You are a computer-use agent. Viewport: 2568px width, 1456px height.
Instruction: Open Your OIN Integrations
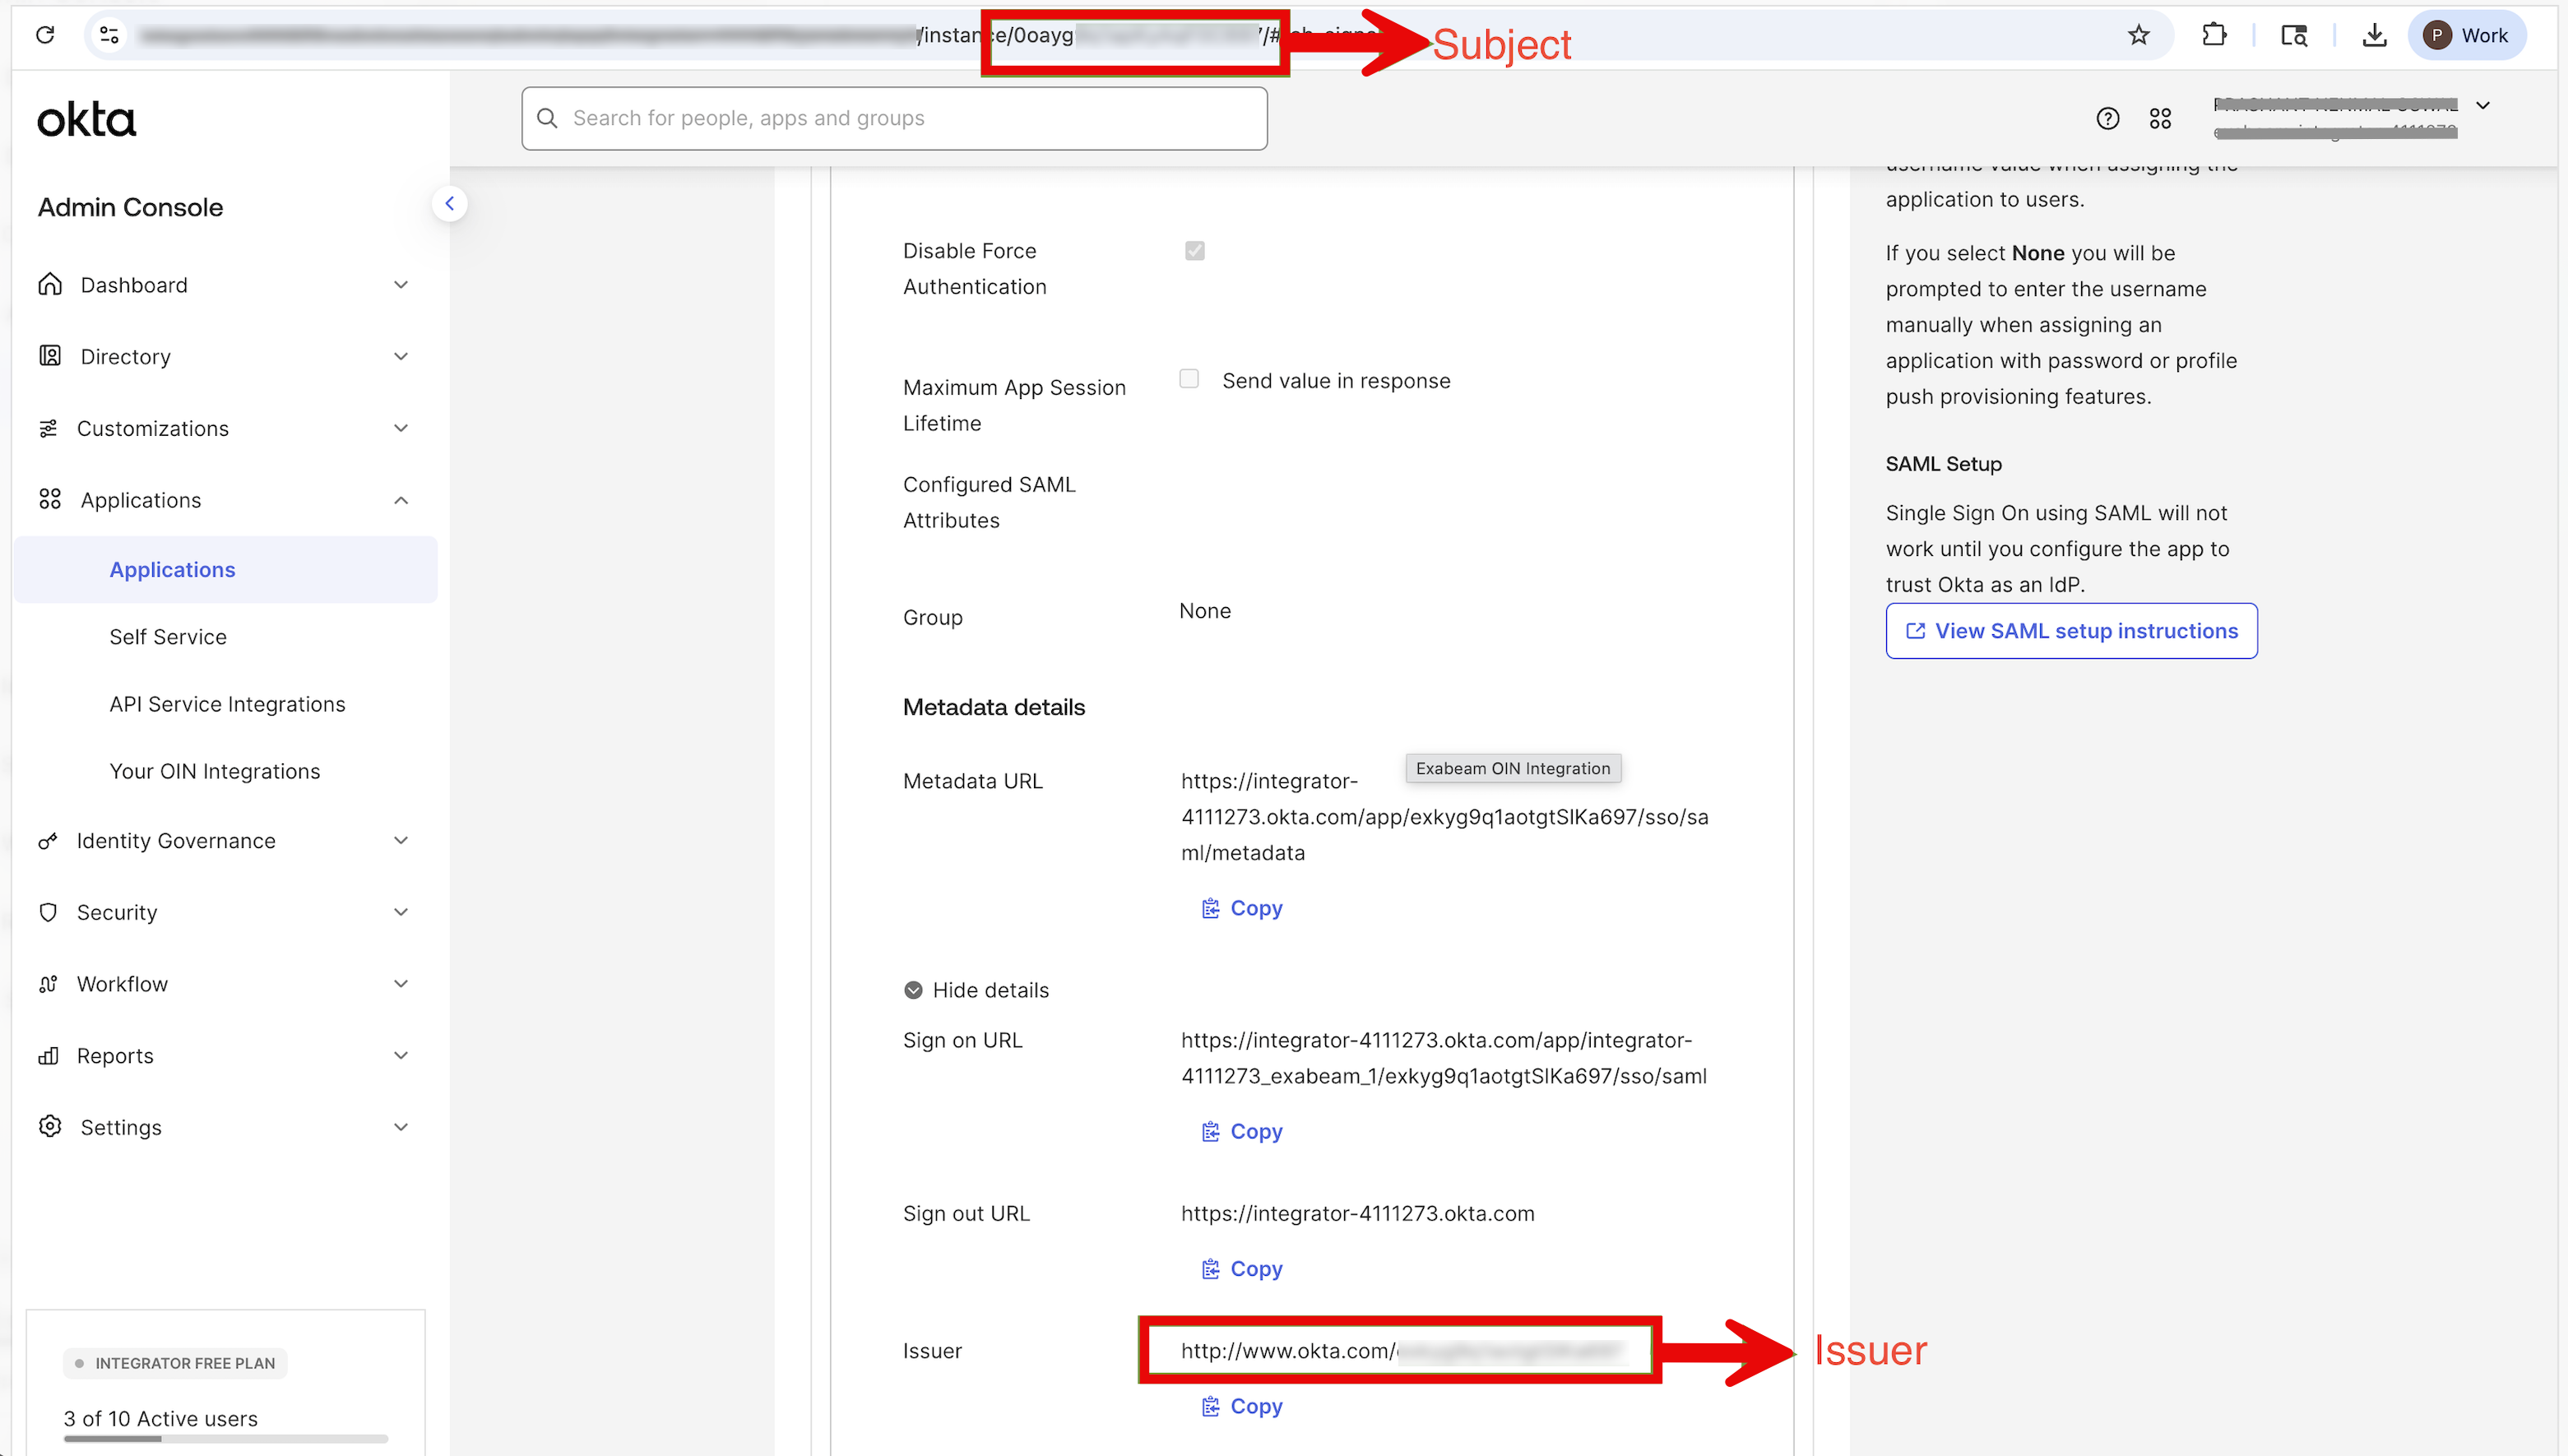pyautogui.click(x=214, y=770)
